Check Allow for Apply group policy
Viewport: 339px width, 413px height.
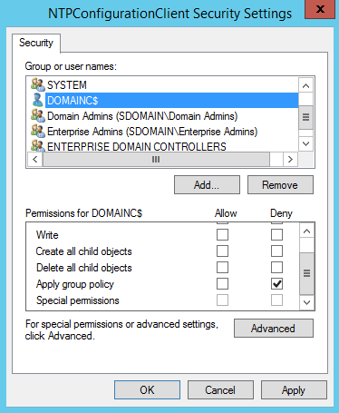(x=222, y=284)
